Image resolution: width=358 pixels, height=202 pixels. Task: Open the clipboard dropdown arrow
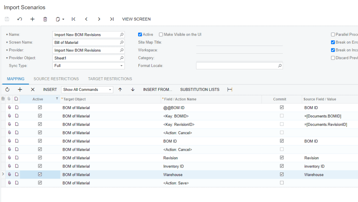click(x=63, y=20)
